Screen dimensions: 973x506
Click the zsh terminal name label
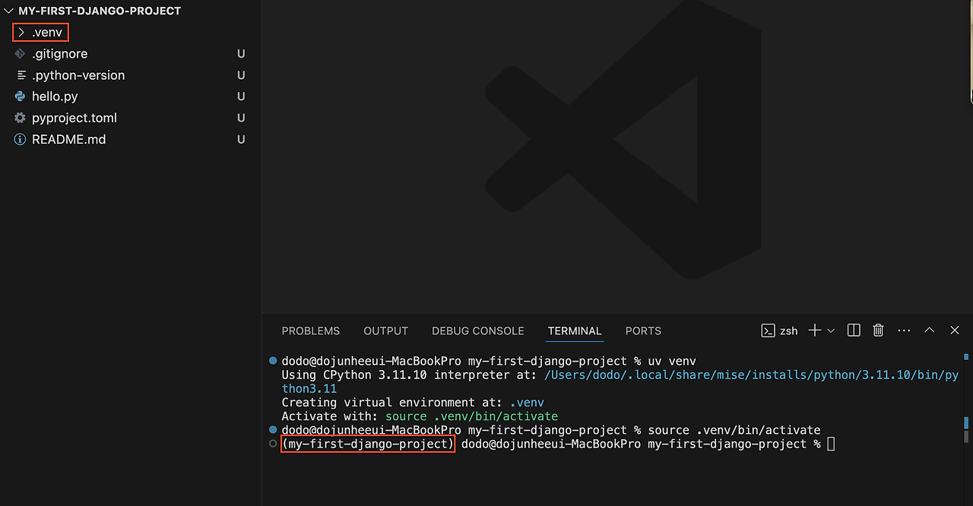tap(789, 330)
